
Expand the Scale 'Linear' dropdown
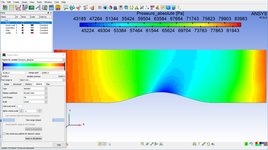point(35,102)
